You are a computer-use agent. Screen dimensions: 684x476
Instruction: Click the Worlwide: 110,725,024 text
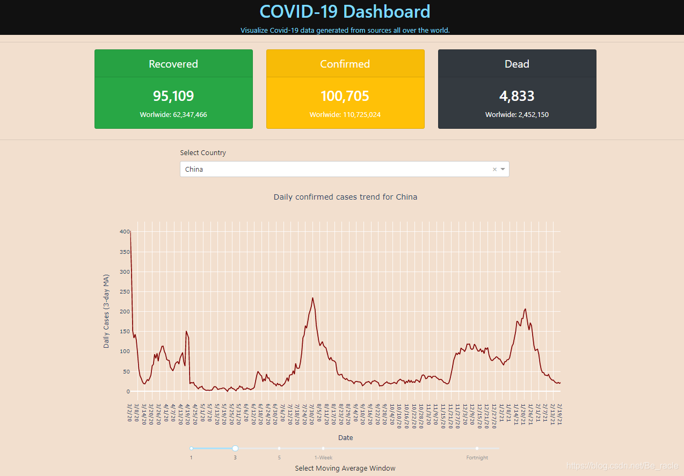click(x=345, y=114)
